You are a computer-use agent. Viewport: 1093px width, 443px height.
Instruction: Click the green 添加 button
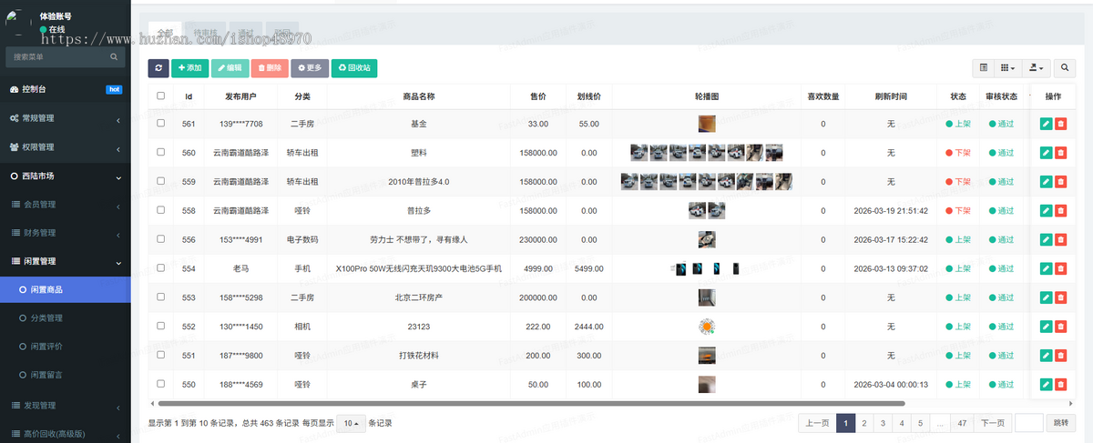tap(189, 67)
